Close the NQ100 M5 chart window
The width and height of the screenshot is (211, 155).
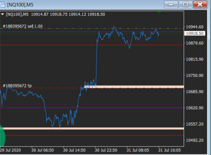(200, 5)
